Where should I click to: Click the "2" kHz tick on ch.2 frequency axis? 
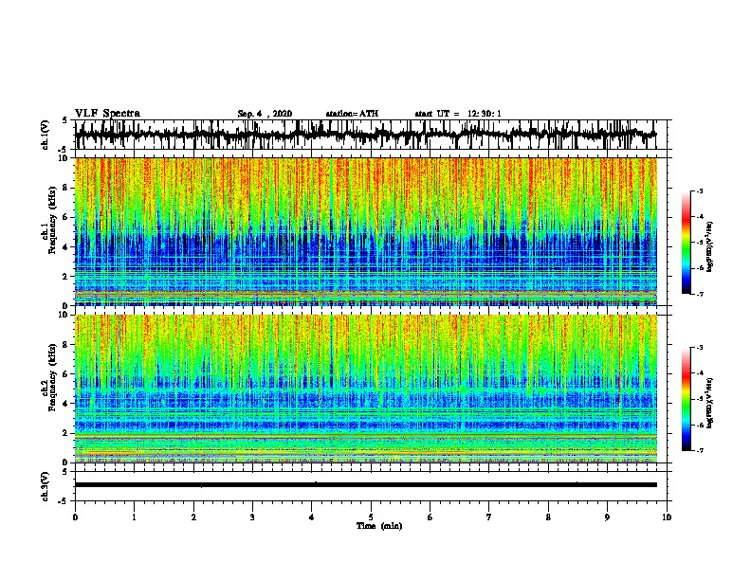[66, 433]
